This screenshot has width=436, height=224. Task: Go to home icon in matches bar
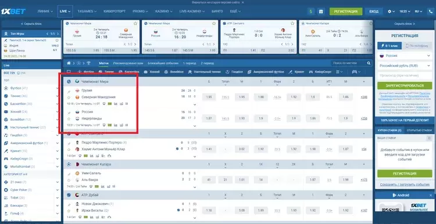pyautogui.click(x=69, y=63)
